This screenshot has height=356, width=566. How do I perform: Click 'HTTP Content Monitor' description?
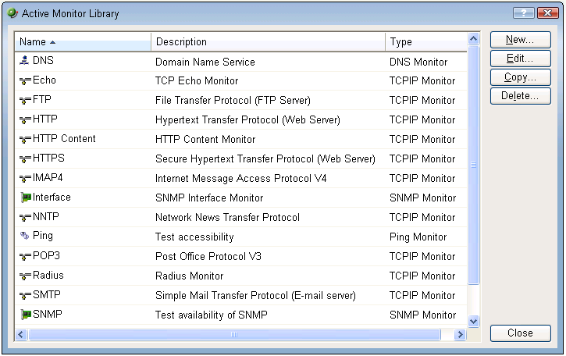click(x=205, y=140)
